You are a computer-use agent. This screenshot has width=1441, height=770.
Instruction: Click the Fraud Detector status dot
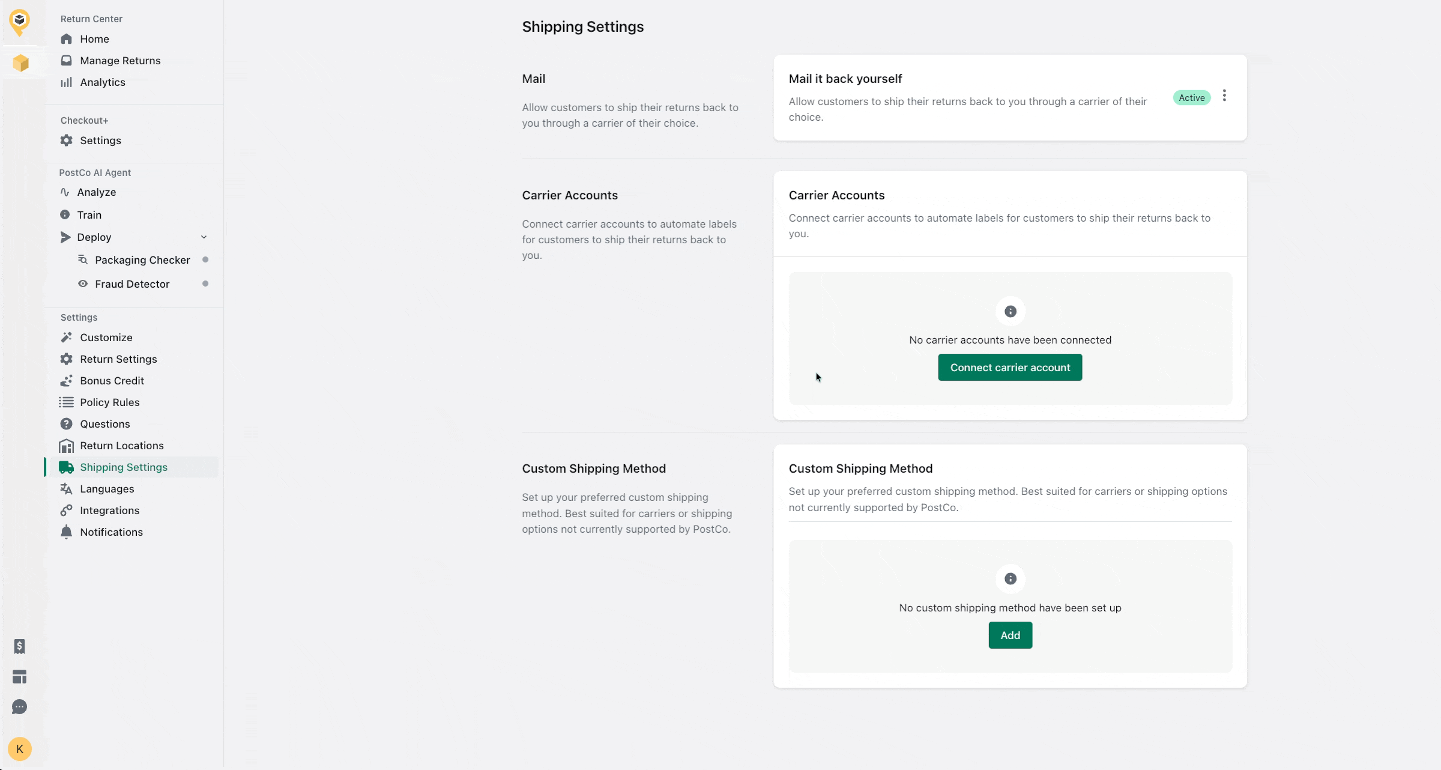(x=205, y=283)
